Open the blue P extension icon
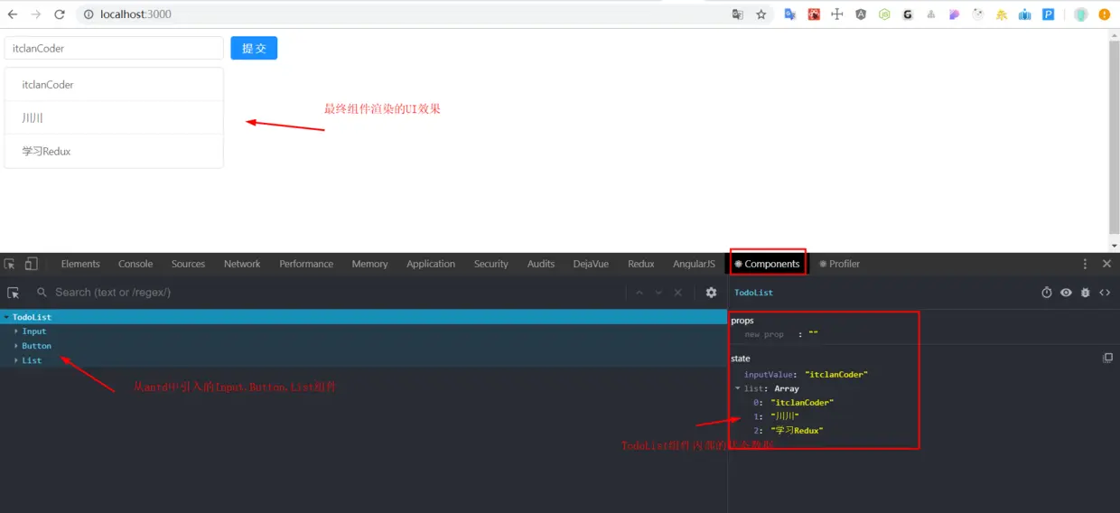The image size is (1120, 513). [x=1049, y=14]
